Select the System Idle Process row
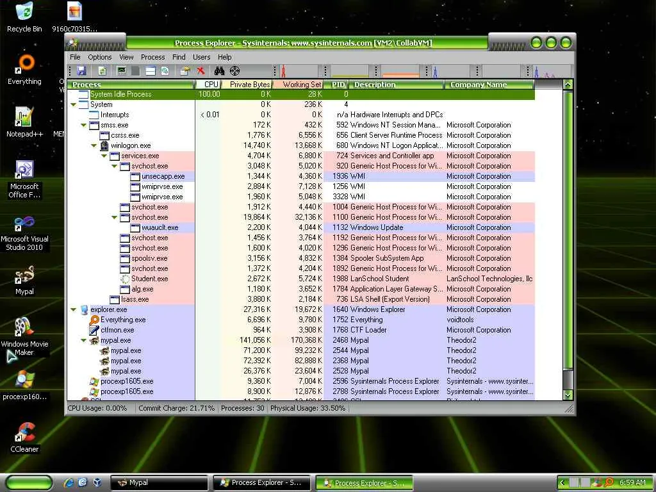This screenshot has height=492, width=656. tap(301, 95)
